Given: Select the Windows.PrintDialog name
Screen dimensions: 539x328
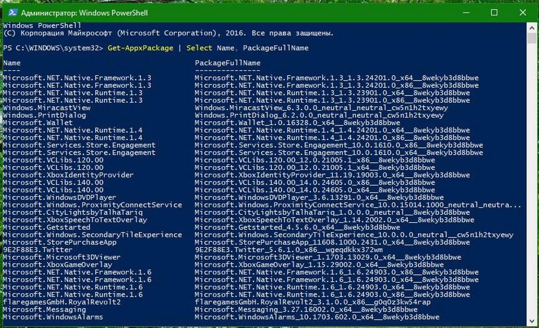Looking at the screenshot, I should click(x=44, y=115).
